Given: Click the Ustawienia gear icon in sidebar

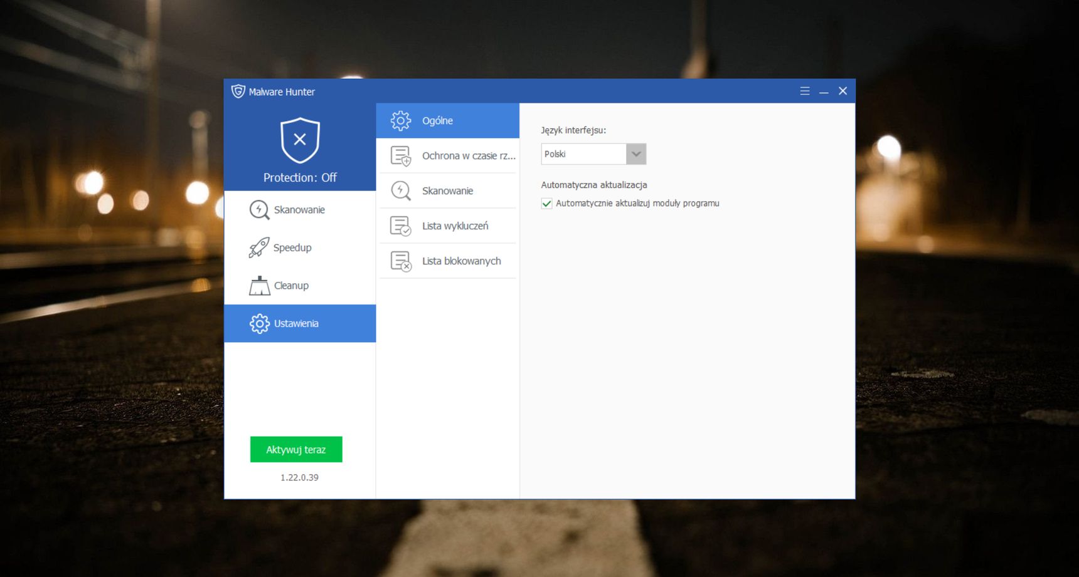Looking at the screenshot, I should [259, 324].
